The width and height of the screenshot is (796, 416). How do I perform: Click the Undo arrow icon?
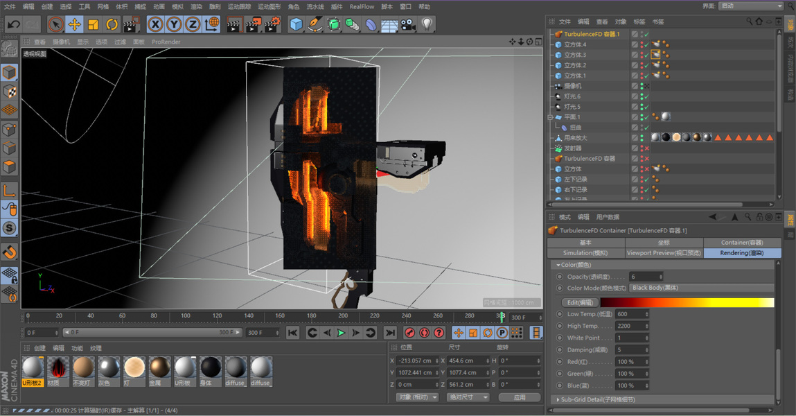pos(13,25)
